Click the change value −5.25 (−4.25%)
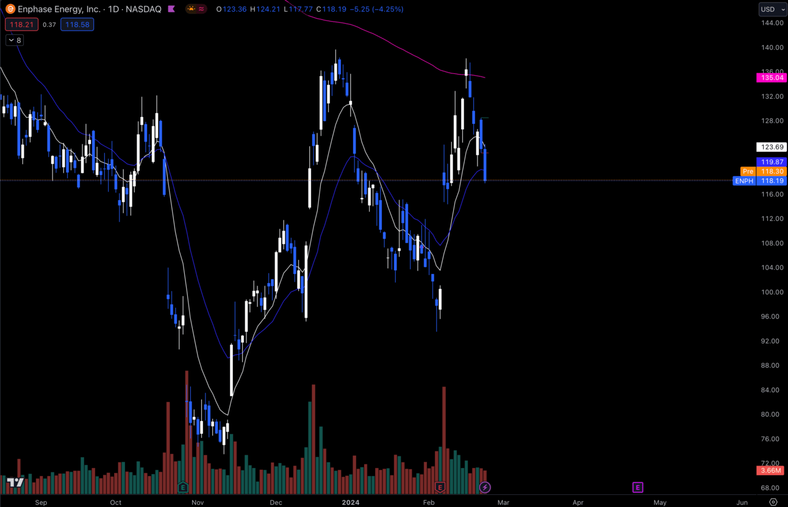The height and width of the screenshot is (507, 788). pyautogui.click(x=376, y=9)
